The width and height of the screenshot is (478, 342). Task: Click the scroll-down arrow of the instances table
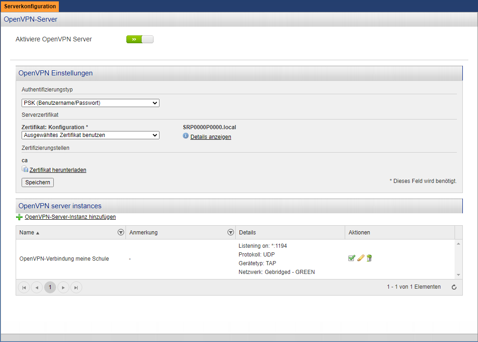(x=459, y=275)
